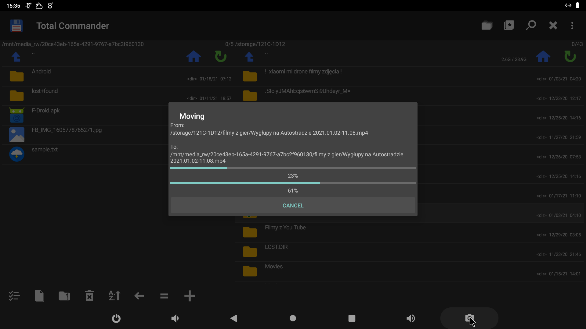Tap the volume up navigation icon
This screenshot has height=329, width=586.
click(411, 318)
